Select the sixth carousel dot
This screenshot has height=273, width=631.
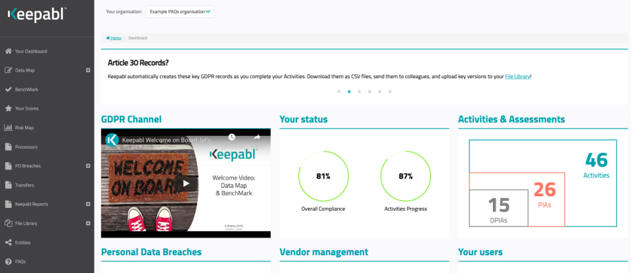[x=390, y=92]
